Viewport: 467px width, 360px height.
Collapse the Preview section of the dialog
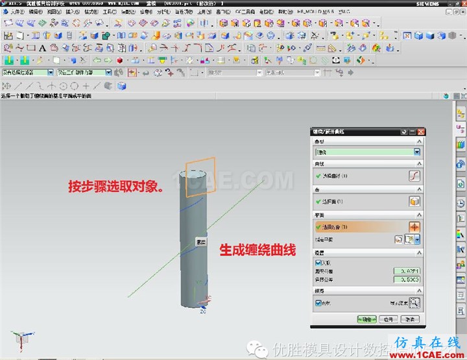pyautogui.click(x=419, y=291)
